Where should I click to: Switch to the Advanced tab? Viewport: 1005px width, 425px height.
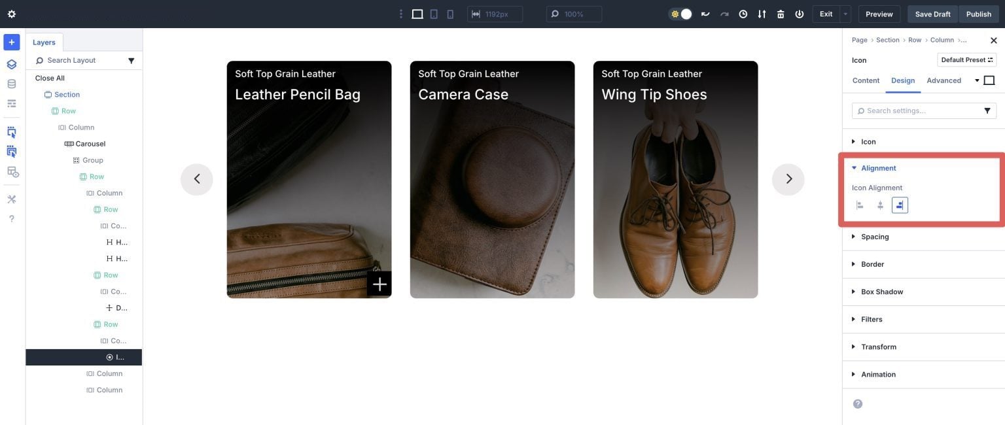click(945, 80)
